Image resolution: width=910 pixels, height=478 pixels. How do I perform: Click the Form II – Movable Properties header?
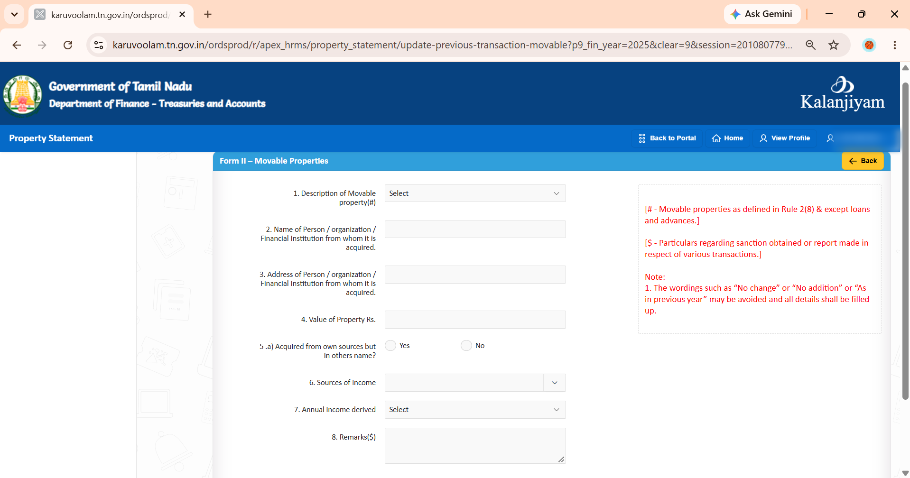274,161
